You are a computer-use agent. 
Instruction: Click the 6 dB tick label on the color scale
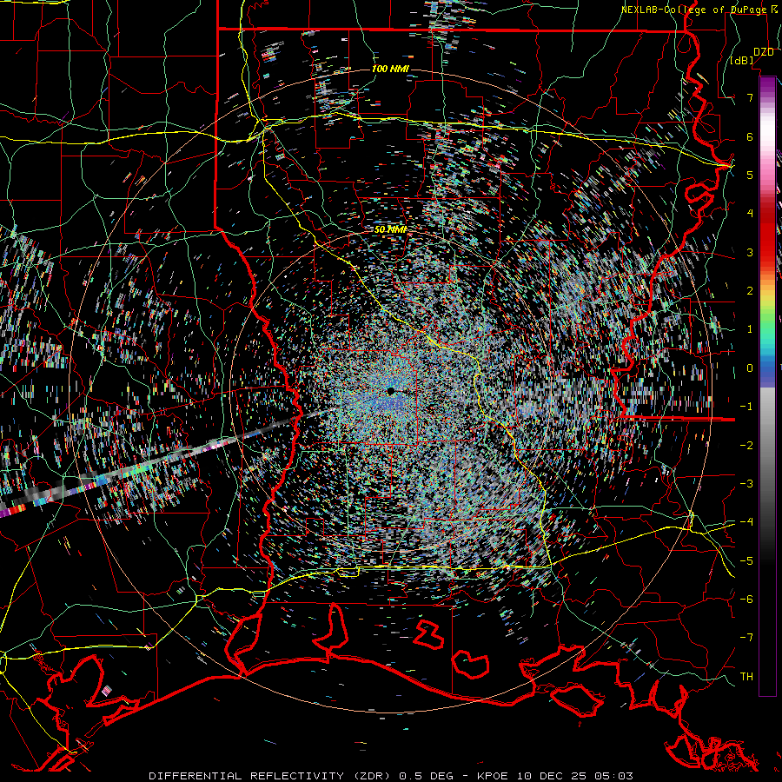[750, 136]
